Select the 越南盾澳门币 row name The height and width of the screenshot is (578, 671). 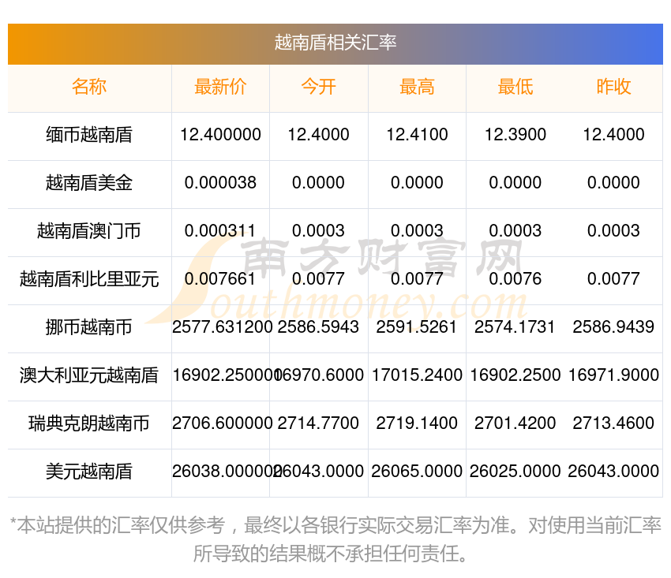[89, 231]
